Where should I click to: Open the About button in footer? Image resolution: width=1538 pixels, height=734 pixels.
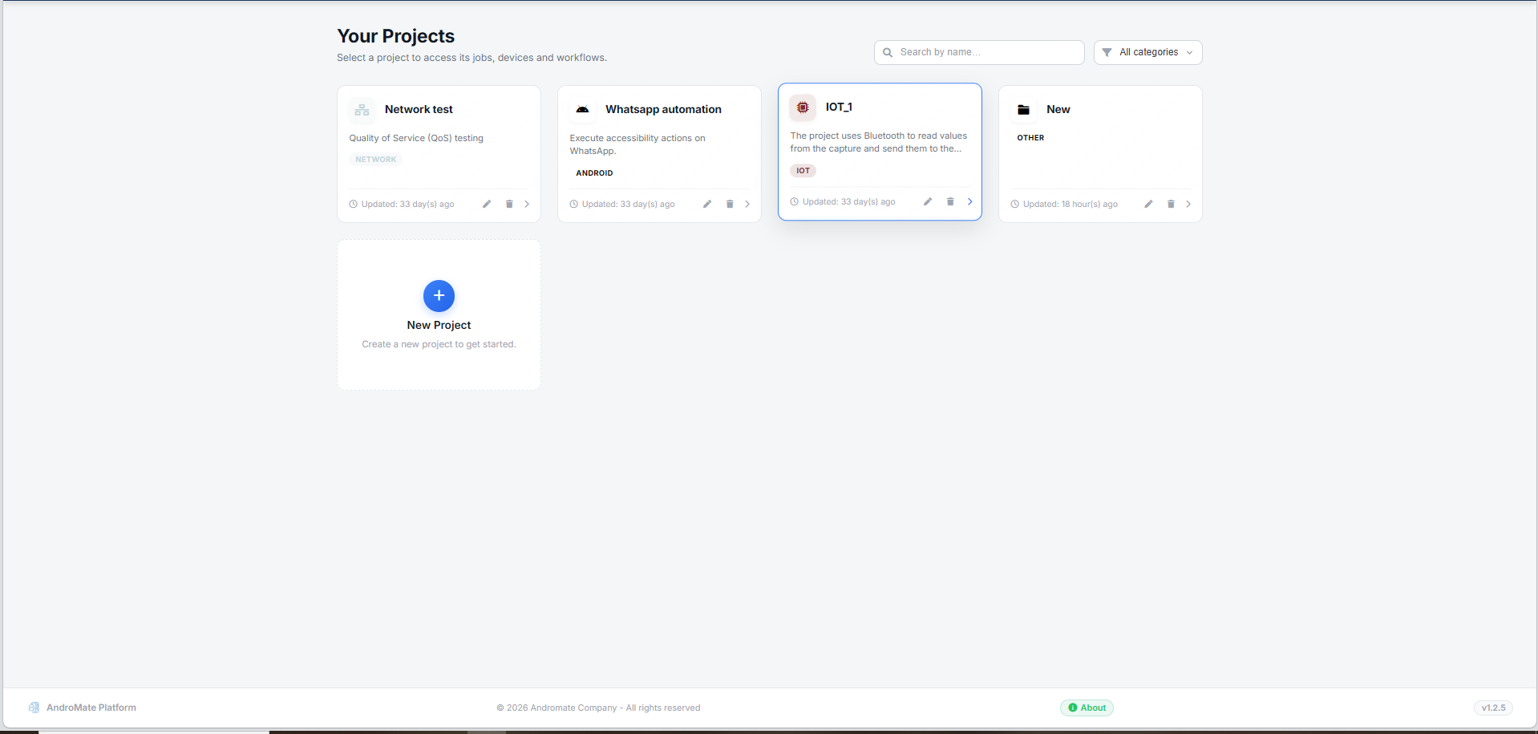(x=1087, y=708)
